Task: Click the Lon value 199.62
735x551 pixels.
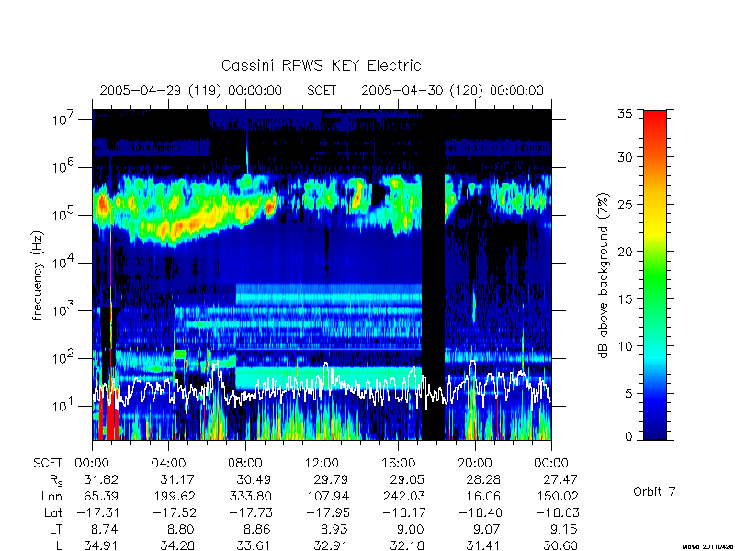Action: [x=174, y=496]
